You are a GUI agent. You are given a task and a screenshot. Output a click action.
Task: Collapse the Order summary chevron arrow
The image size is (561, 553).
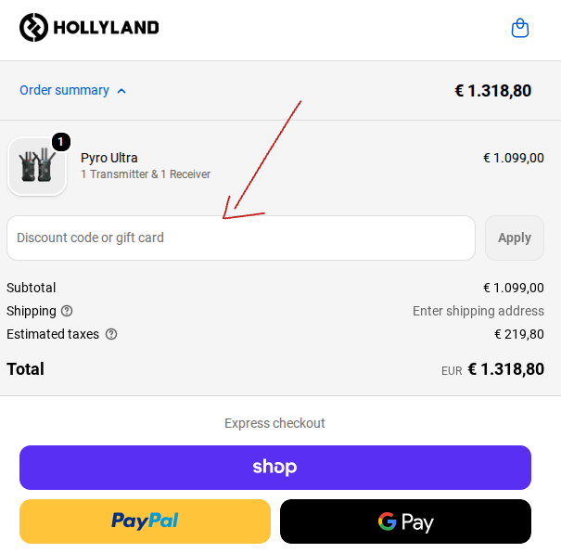pyautogui.click(x=121, y=91)
